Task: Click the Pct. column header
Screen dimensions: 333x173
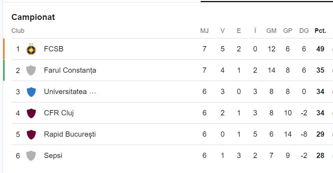Action: (x=320, y=31)
